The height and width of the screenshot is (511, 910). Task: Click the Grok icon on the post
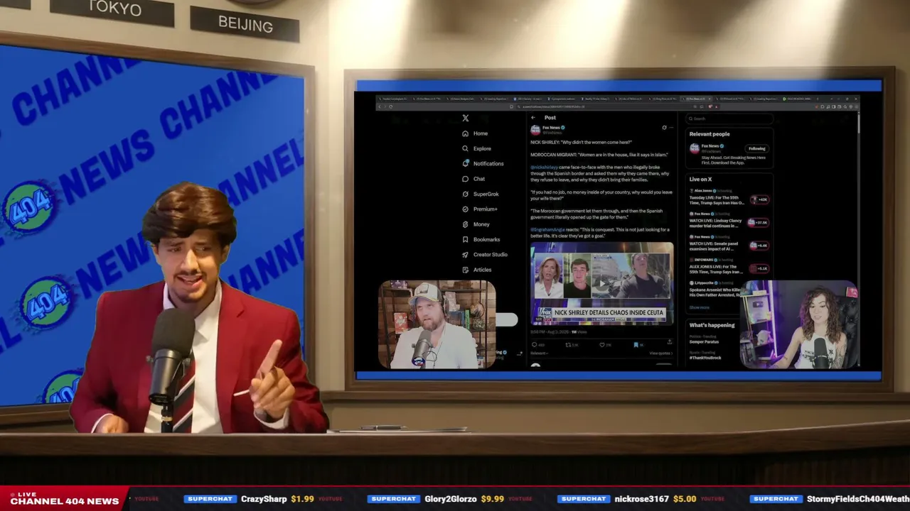point(664,128)
